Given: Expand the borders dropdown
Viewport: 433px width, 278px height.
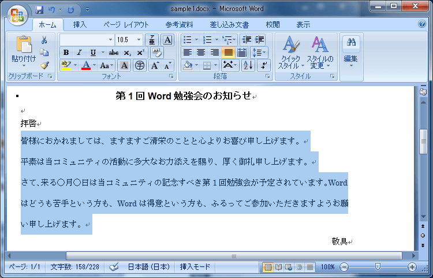Looking at the screenshot, I should pos(216,65).
